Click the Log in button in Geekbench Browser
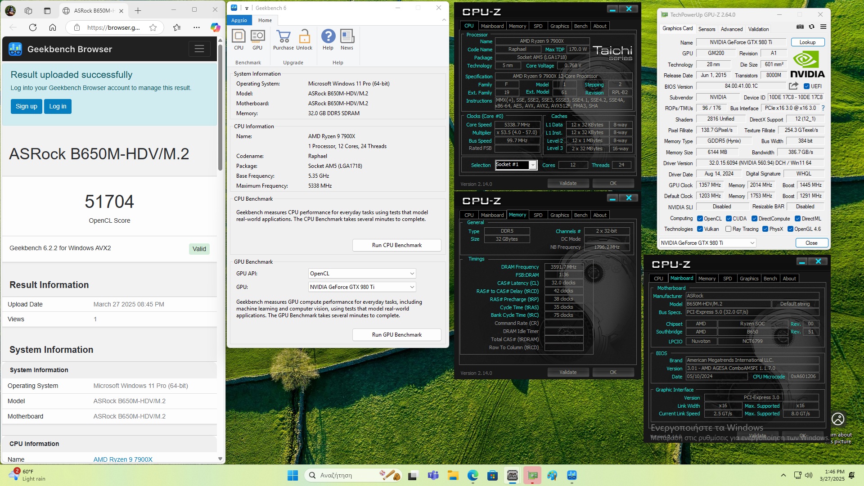The width and height of the screenshot is (864, 486). 58,106
